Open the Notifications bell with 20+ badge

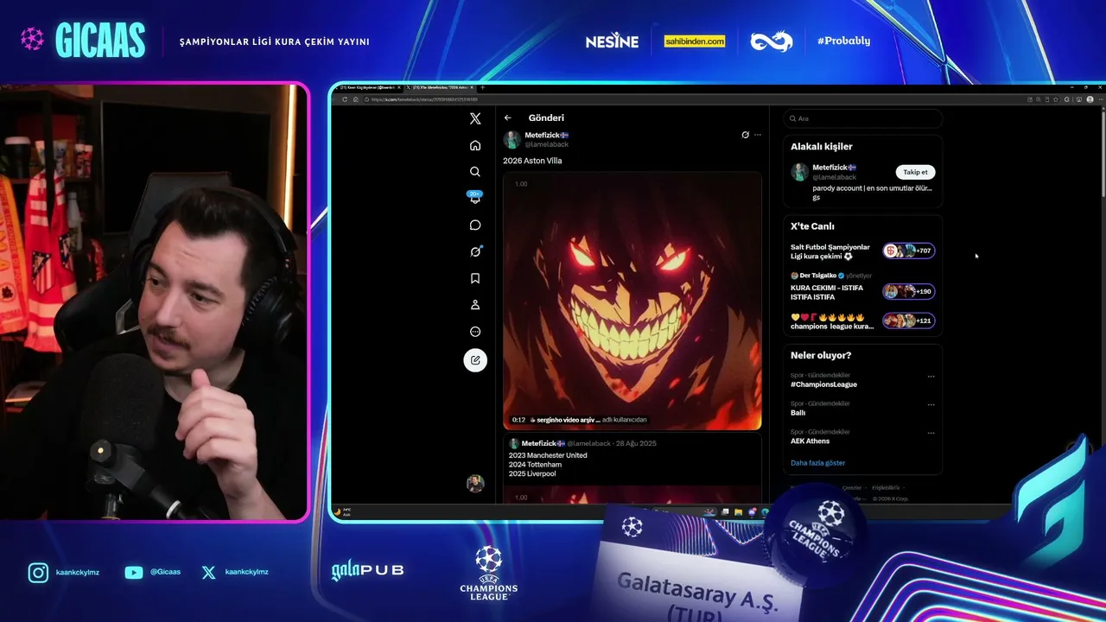475,198
